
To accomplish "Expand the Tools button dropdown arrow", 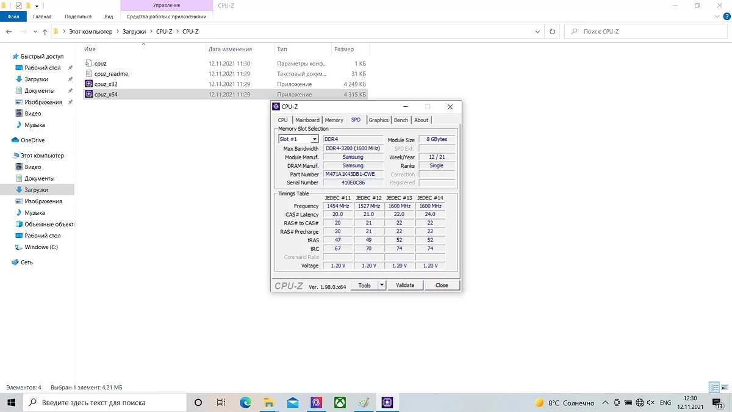I will 382,285.
